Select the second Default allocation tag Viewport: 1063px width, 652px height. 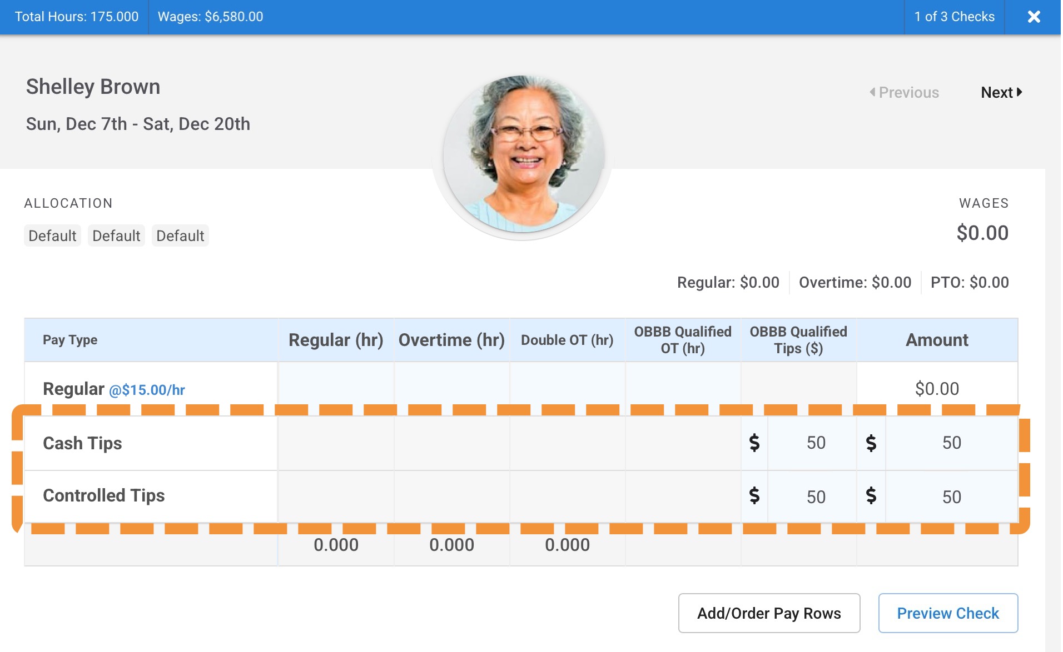[116, 235]
